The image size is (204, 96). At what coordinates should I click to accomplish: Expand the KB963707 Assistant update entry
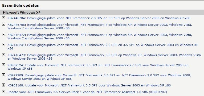point(4,91)
